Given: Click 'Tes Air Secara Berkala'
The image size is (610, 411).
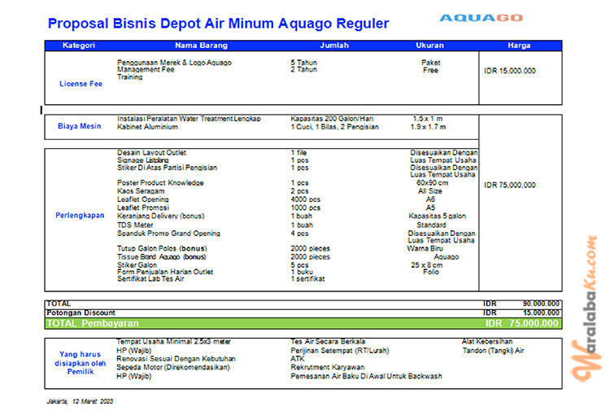Looking at the screenshot, I should pyautogui.click(x=328, y=341).
